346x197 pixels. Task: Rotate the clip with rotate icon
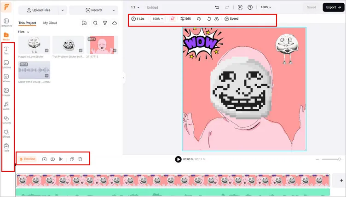click(x=209, y=19)
